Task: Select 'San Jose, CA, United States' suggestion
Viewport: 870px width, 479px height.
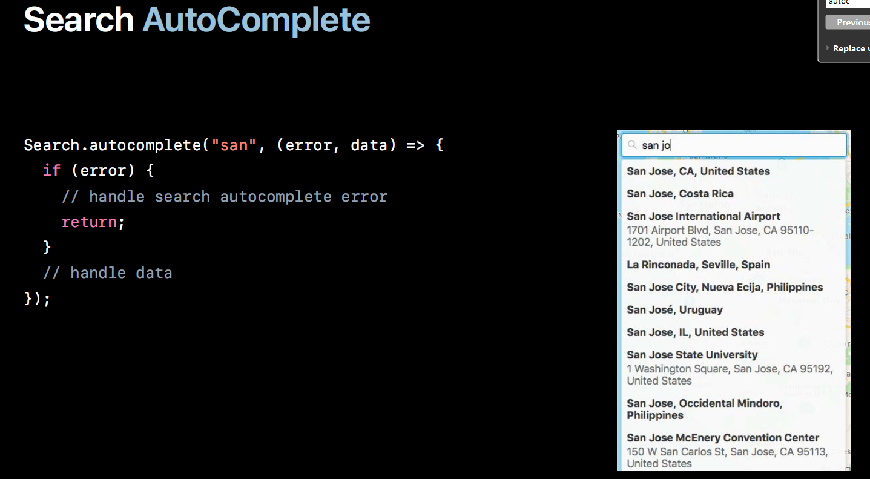Action: [732, 171]
